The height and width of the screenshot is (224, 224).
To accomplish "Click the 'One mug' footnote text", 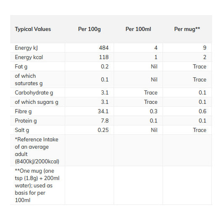I will tap(37, 186).
